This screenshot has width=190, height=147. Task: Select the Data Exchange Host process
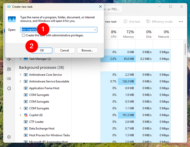point(42,129)
